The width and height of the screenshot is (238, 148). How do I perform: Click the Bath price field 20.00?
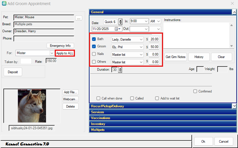point(154,39)
